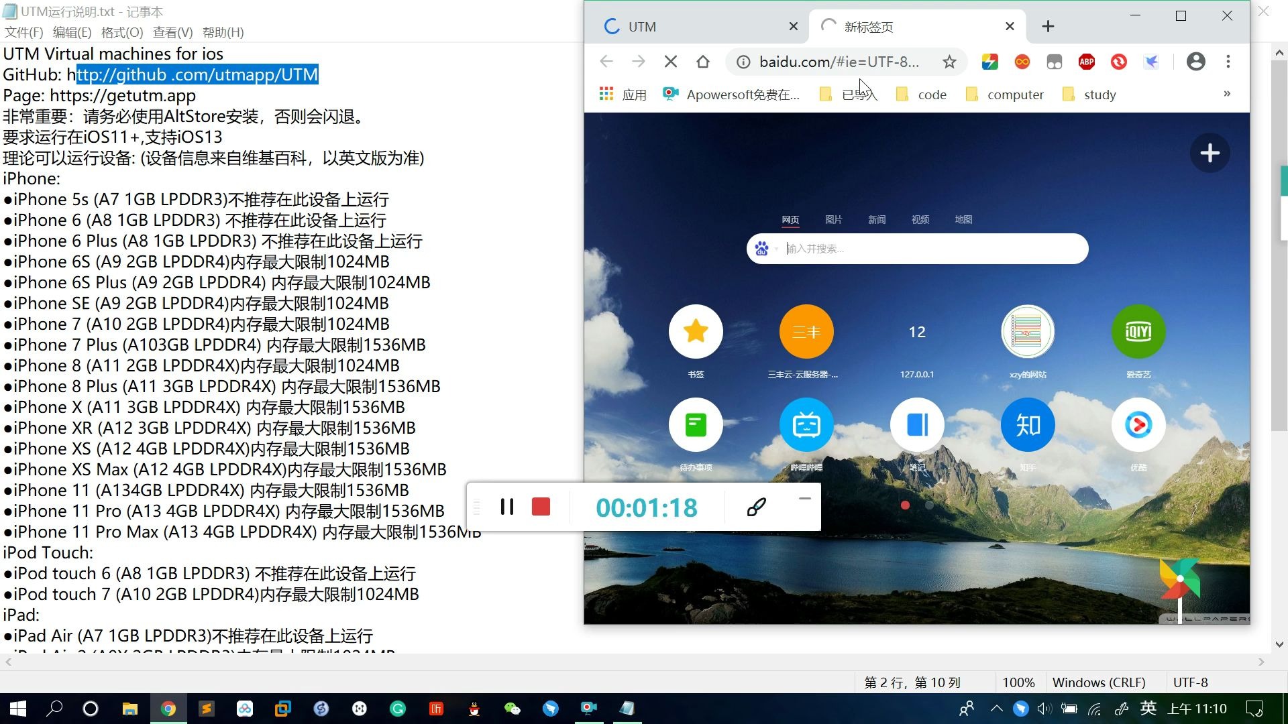Open the Windows Start menu
The image size is (1288, 724).
point(18,709)
